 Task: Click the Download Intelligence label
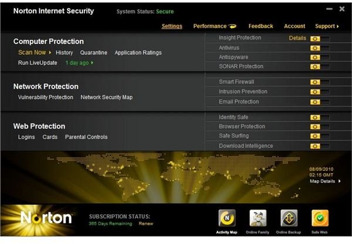pos(246,146)
